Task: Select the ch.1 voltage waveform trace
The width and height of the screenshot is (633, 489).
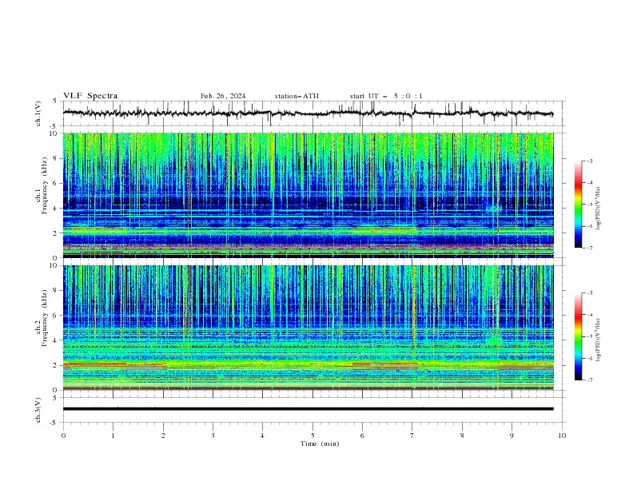Action: tap(308, 113)
